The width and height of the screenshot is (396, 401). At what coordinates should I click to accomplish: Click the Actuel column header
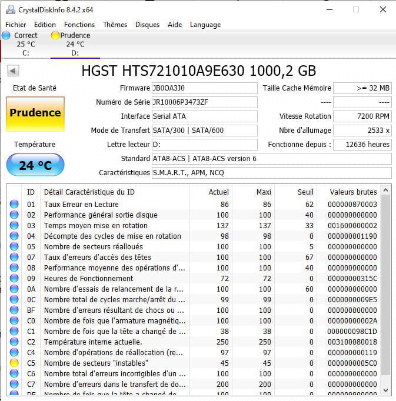click(x=211, y=192)
